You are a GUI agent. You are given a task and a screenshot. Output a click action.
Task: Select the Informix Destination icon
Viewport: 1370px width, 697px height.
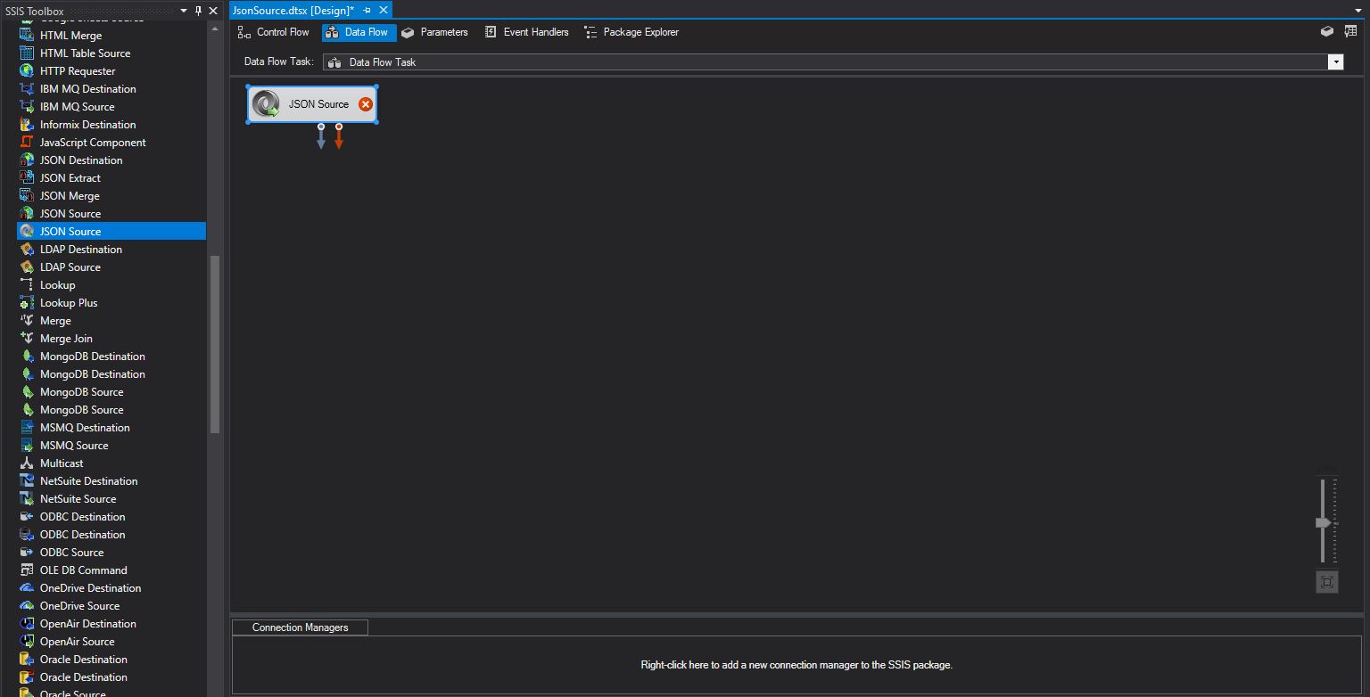(x=27, y=125)
